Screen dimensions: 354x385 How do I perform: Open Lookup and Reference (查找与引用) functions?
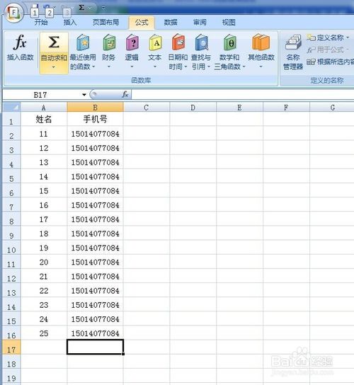coord(201,52)
